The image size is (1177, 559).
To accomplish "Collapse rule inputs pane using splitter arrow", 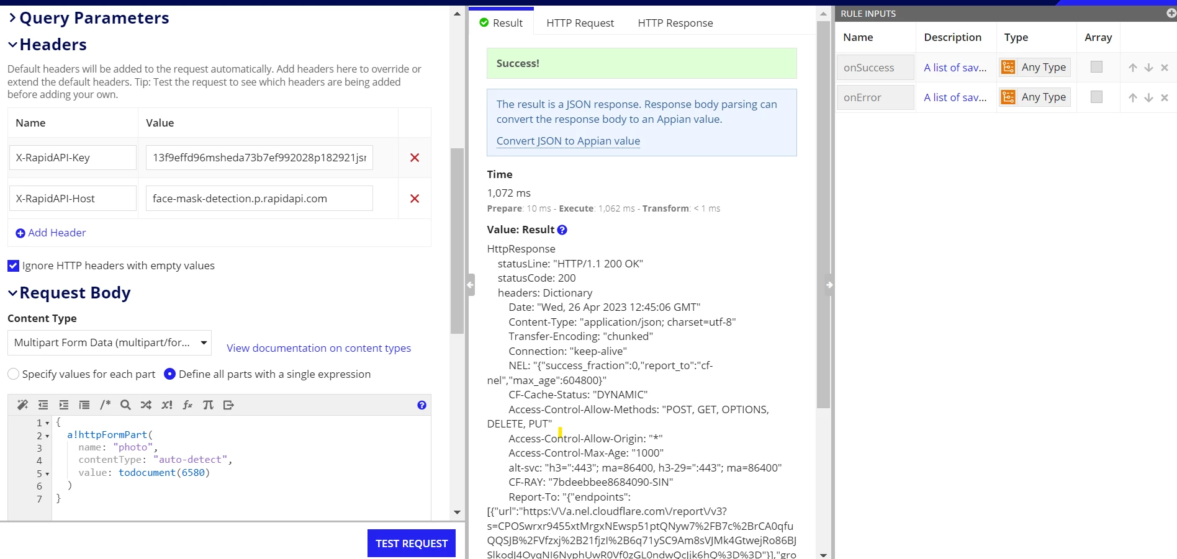I will pos(829,285).
